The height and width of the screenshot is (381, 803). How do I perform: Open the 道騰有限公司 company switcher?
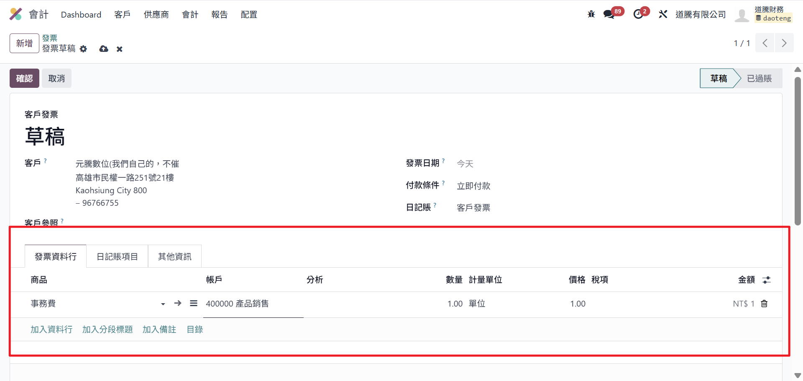pos(700,15)
